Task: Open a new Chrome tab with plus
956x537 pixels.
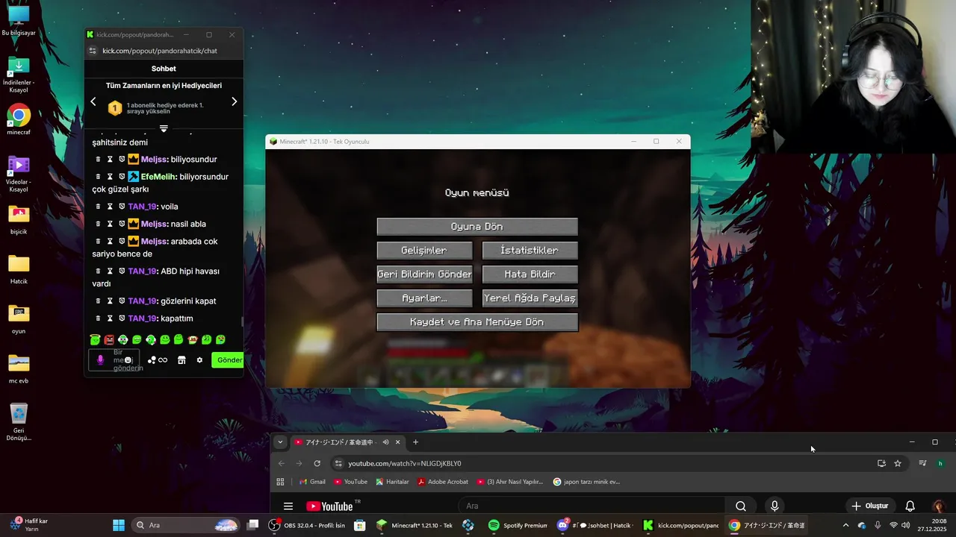Action: (416, 442)
